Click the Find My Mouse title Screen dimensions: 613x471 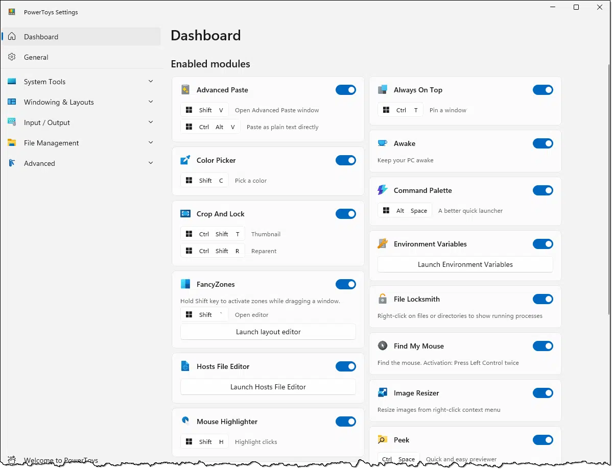pos(419,346)
